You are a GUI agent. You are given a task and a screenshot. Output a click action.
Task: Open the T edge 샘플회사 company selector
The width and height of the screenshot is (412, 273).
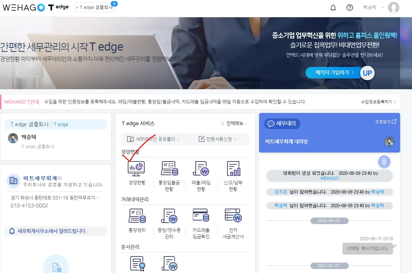click(94, 7)
